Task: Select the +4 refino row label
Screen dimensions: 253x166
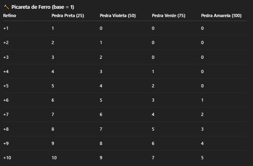Action: tap(6, 71)
